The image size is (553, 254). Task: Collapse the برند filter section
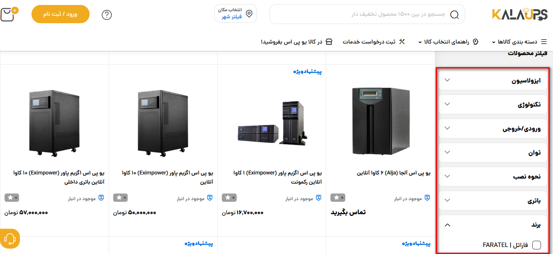[x=493, y=225]
